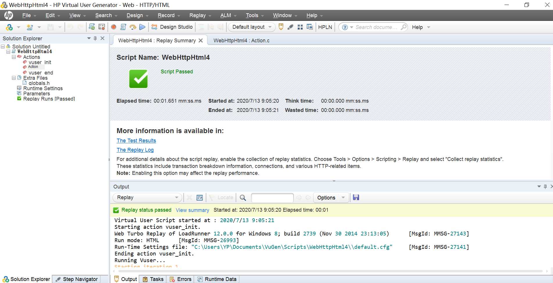
Task: Open the Default layout dropdown
Action: tap(252, 27)
